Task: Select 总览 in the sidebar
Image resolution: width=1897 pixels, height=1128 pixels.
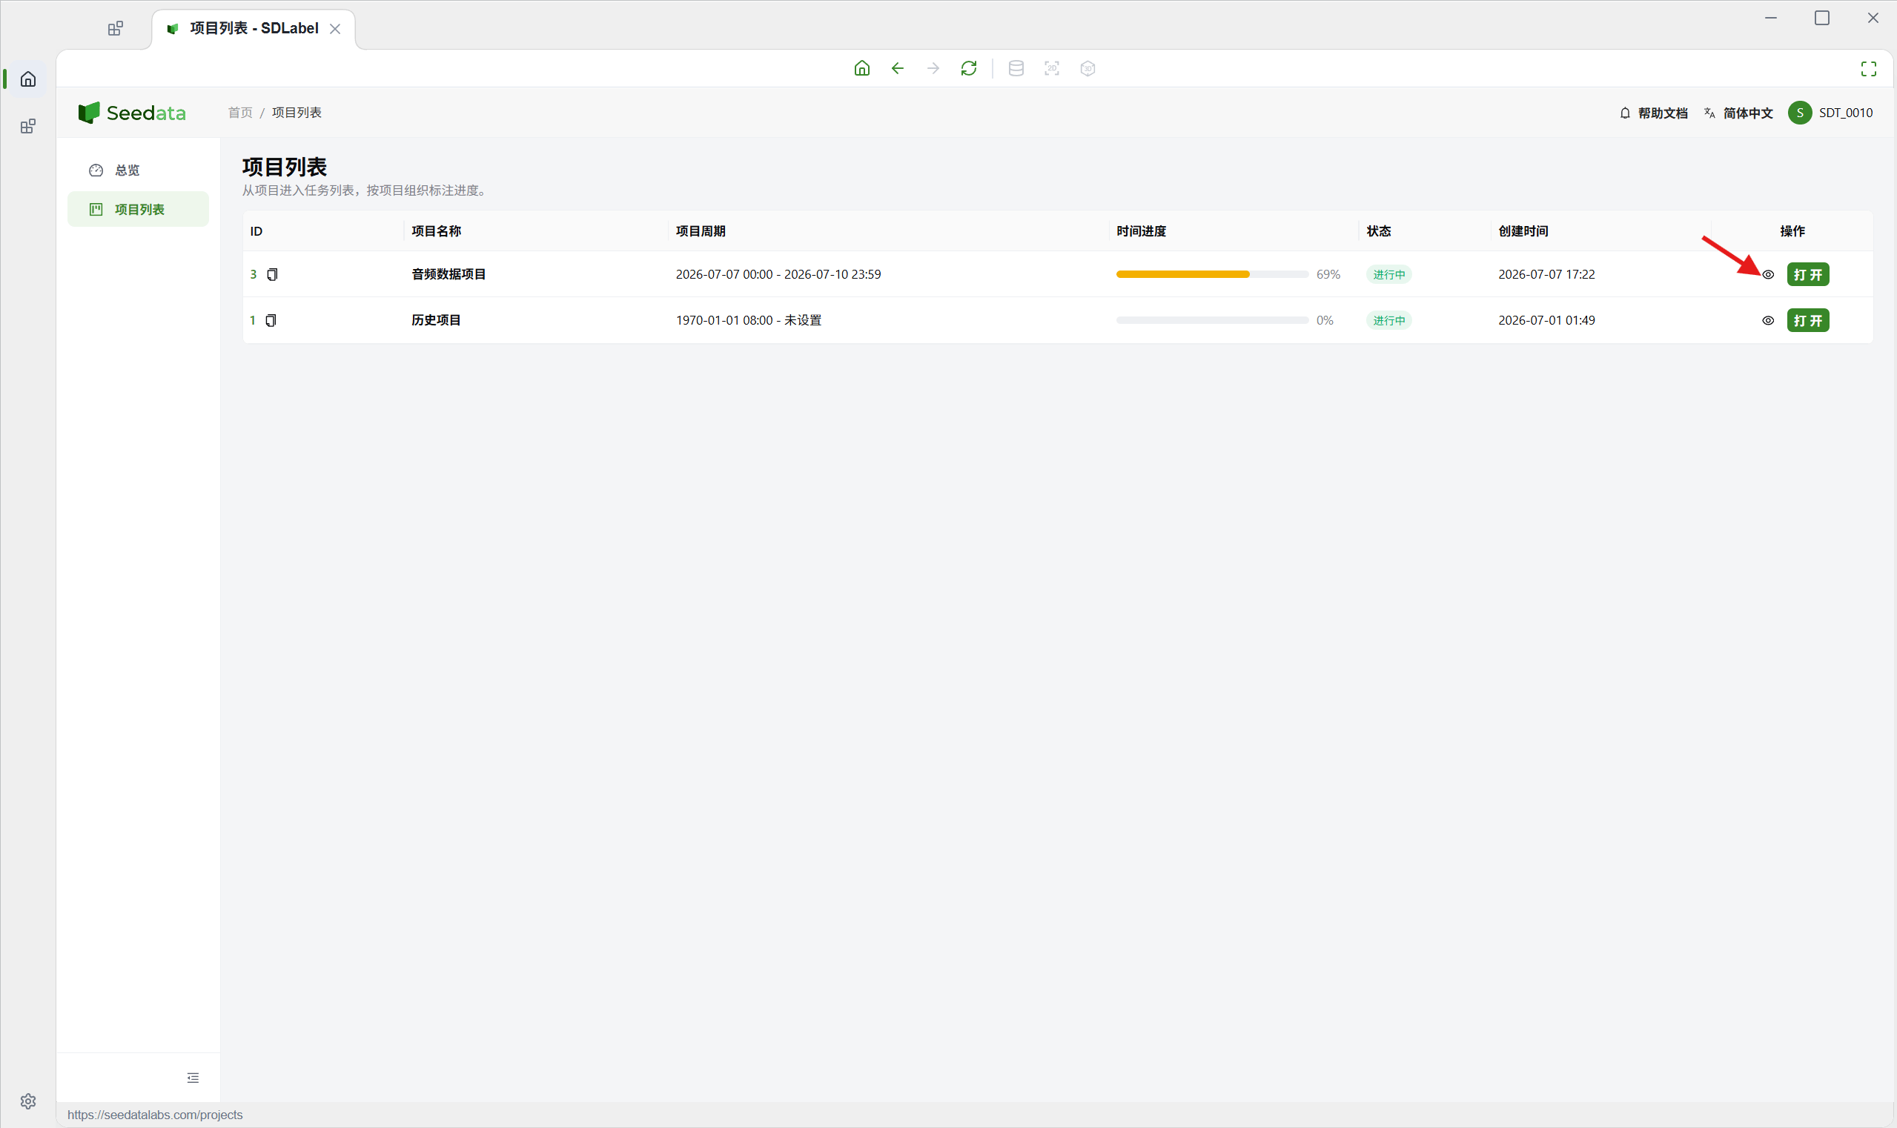Action: [x=139, y=170]
